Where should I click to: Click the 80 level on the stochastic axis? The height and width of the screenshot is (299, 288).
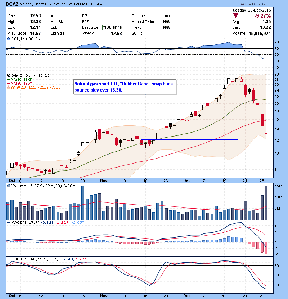tap(276, 266)
